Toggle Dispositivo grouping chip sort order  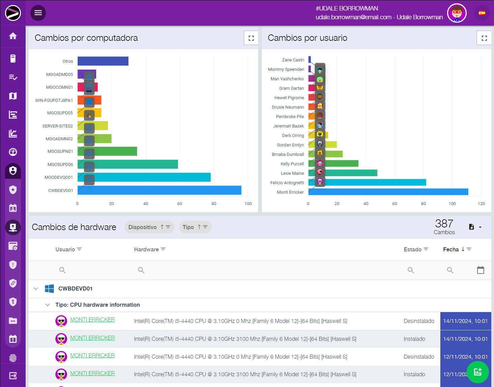162,227
